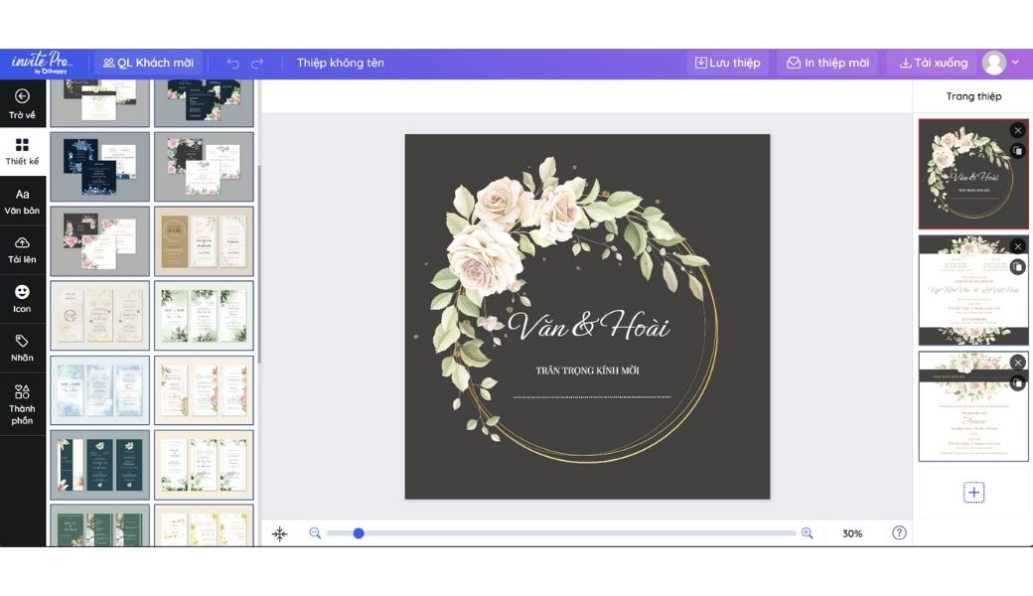Select the Nhãn sticker tab
This screenshot has height=596, width=1033.
coord(22,348)
